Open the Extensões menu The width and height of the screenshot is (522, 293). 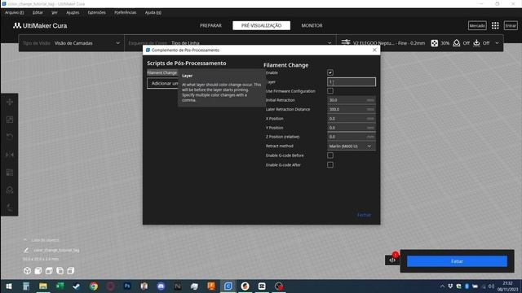pos(96,13)
